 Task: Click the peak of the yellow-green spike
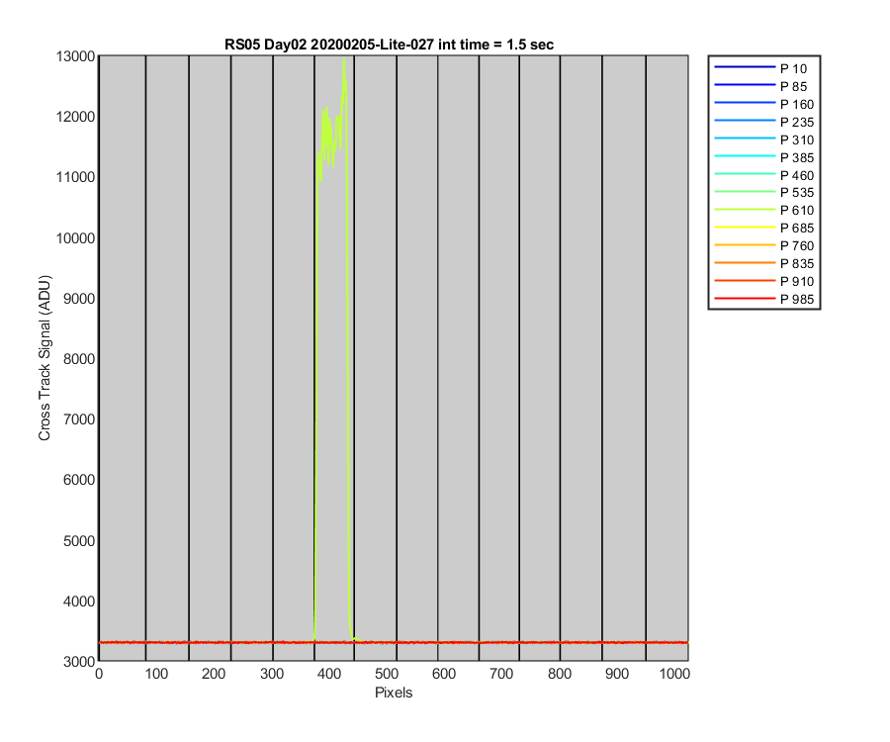click(x=344, y=58)
